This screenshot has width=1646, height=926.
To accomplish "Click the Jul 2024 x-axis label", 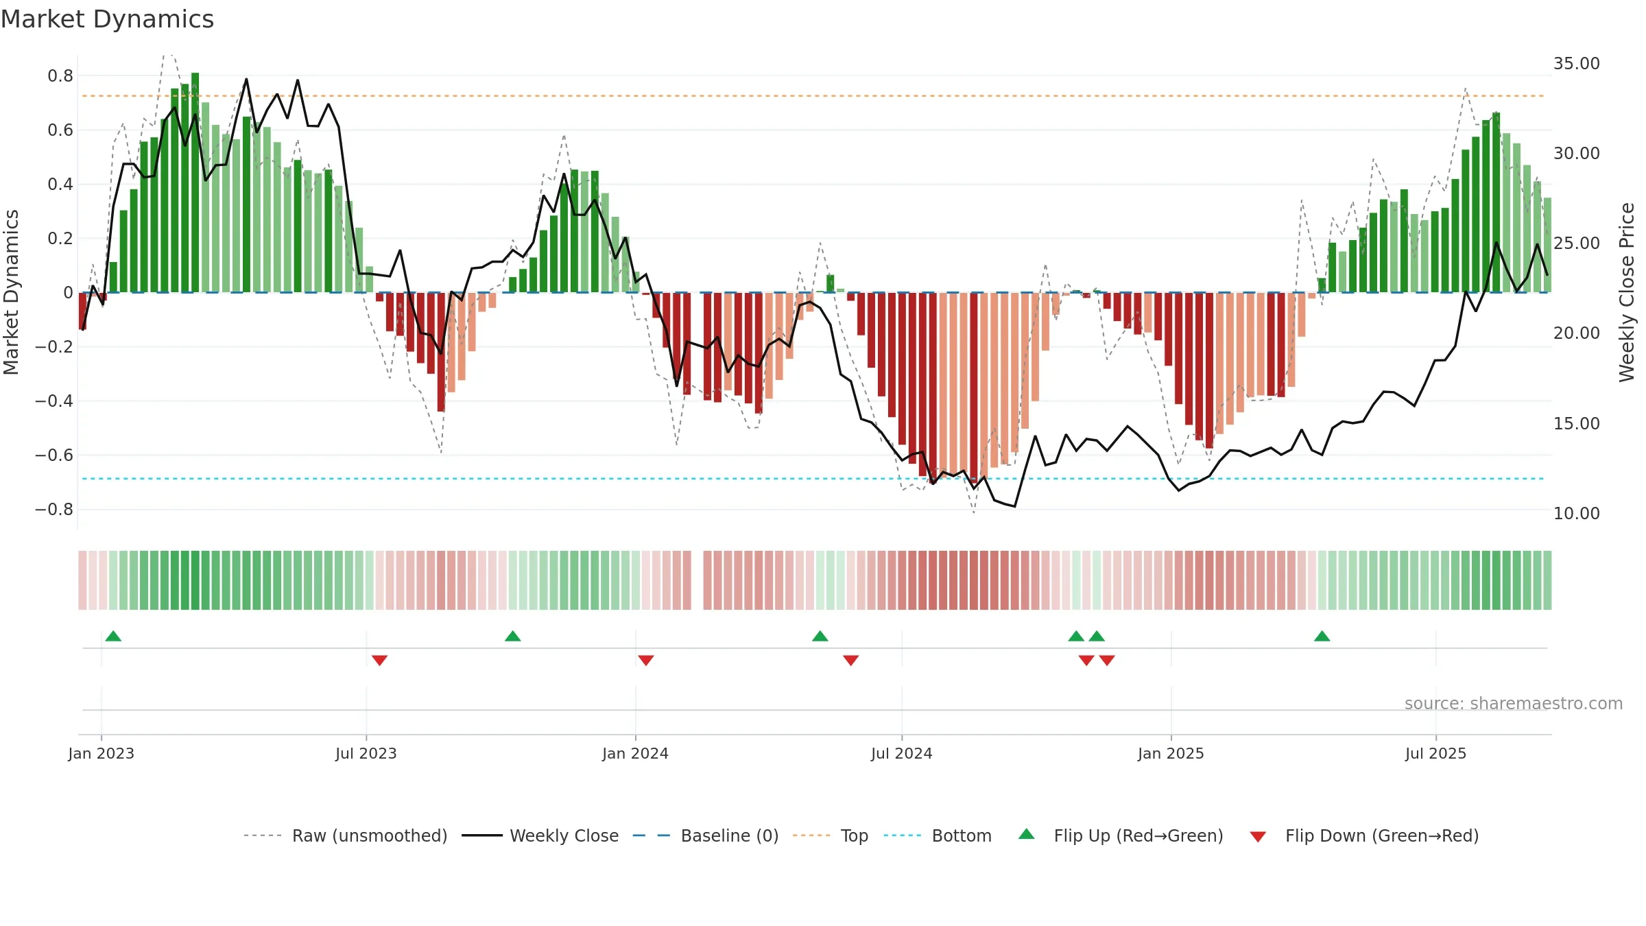I will point(901,753).
